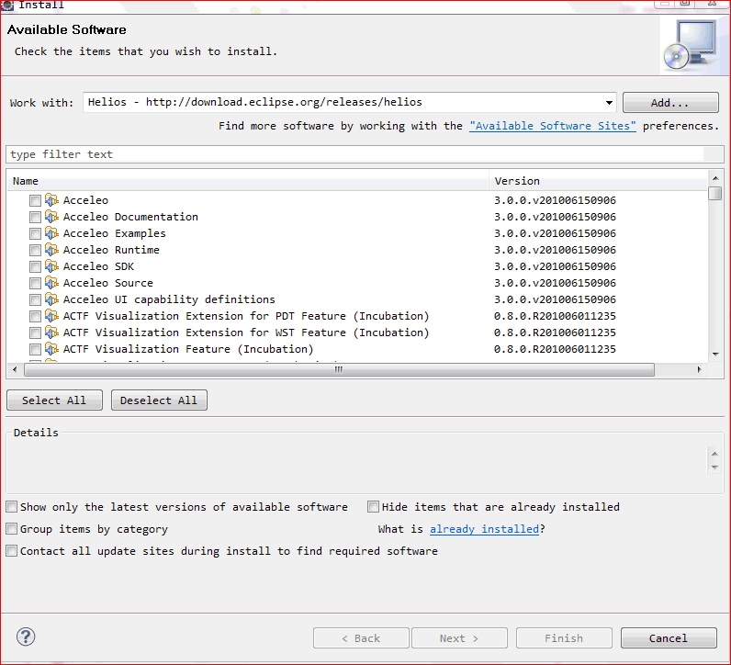
Task: Tick the Acceleo Examples checkbox
Action: click(x=35, y=233)
